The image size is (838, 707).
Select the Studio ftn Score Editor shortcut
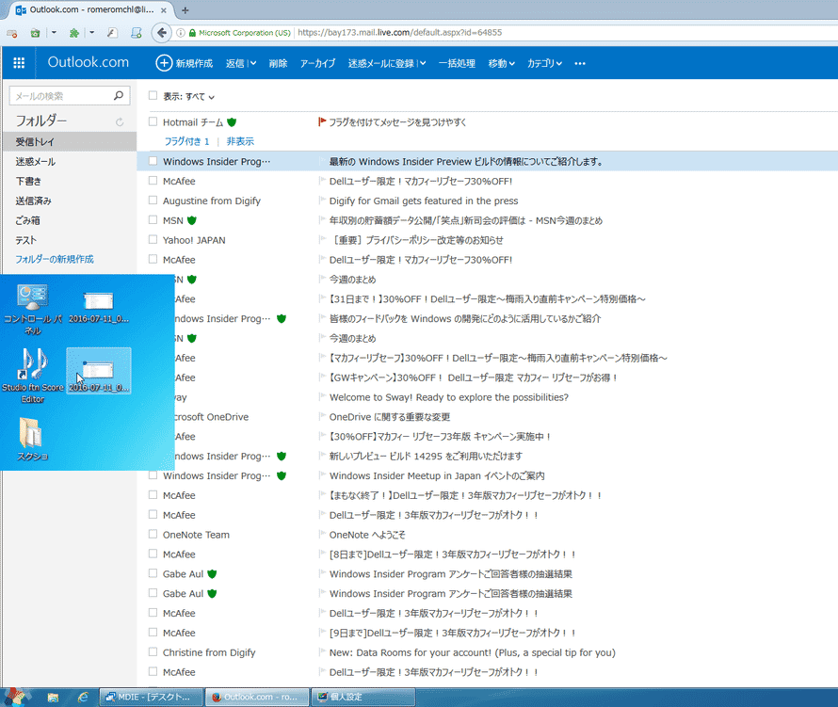(x=33, y=376)
